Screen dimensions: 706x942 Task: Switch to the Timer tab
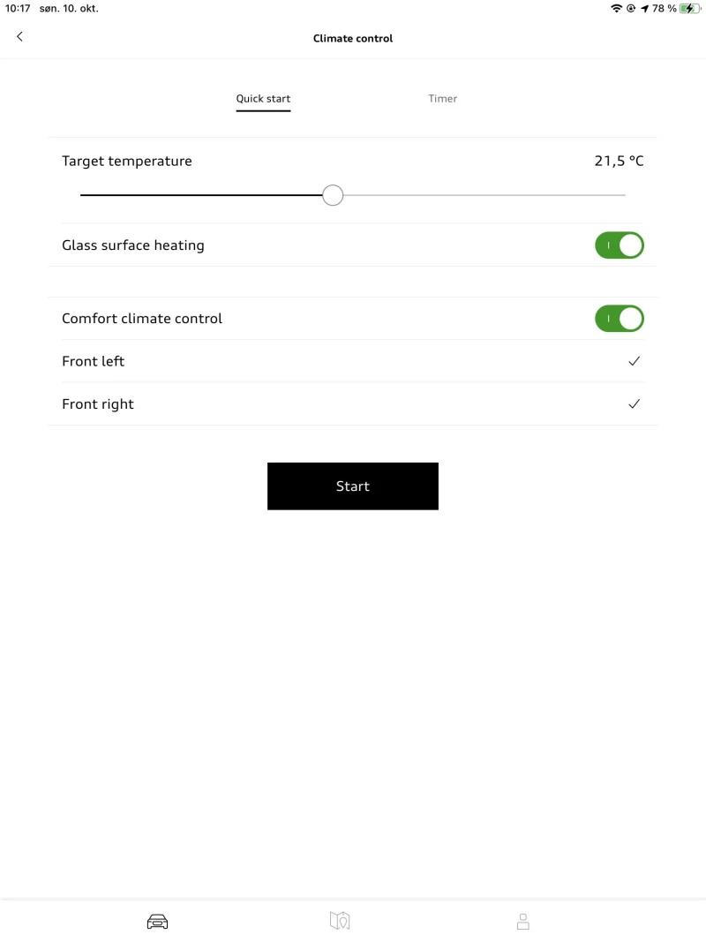pyautogui.click(x=443, y=99)
